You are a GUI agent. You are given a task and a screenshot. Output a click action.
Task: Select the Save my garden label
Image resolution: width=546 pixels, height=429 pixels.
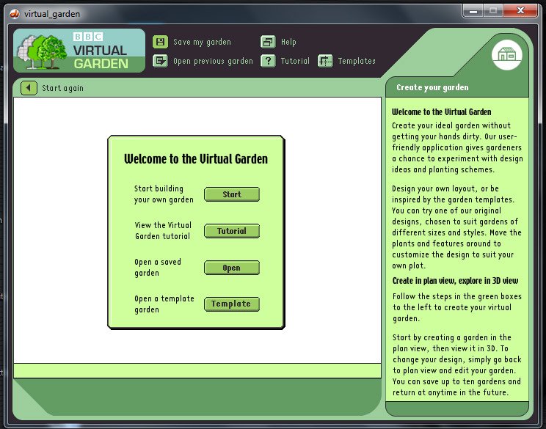click(202, 42)
